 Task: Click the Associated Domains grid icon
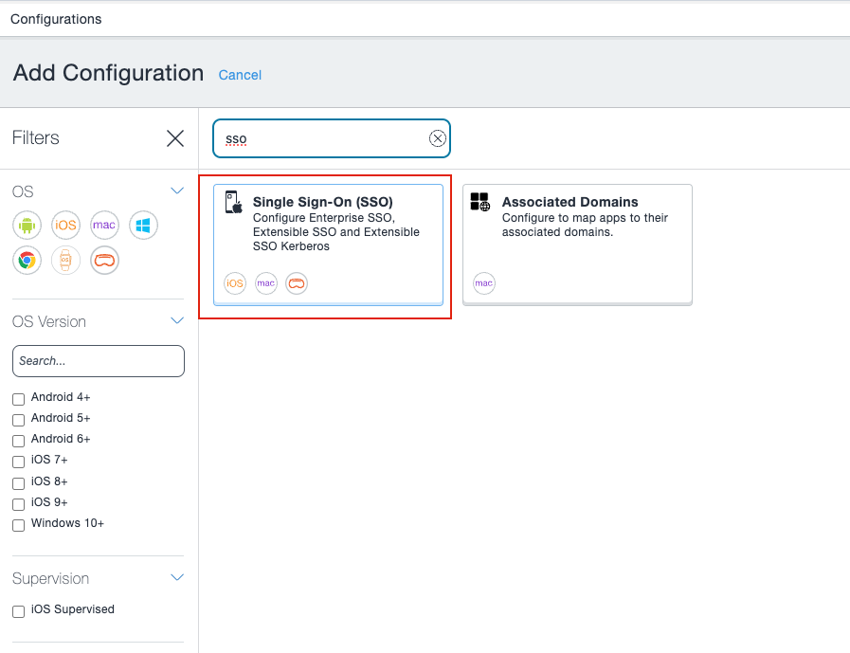479,202
